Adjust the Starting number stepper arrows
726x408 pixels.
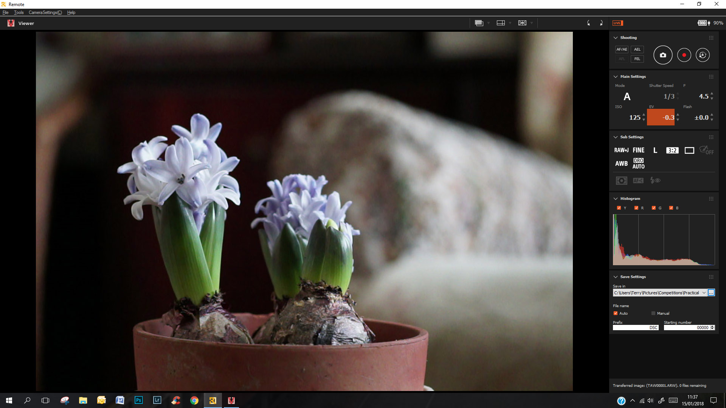[712, 328]
